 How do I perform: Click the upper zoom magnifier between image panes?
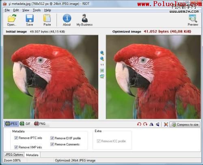(x=102, y=53)
